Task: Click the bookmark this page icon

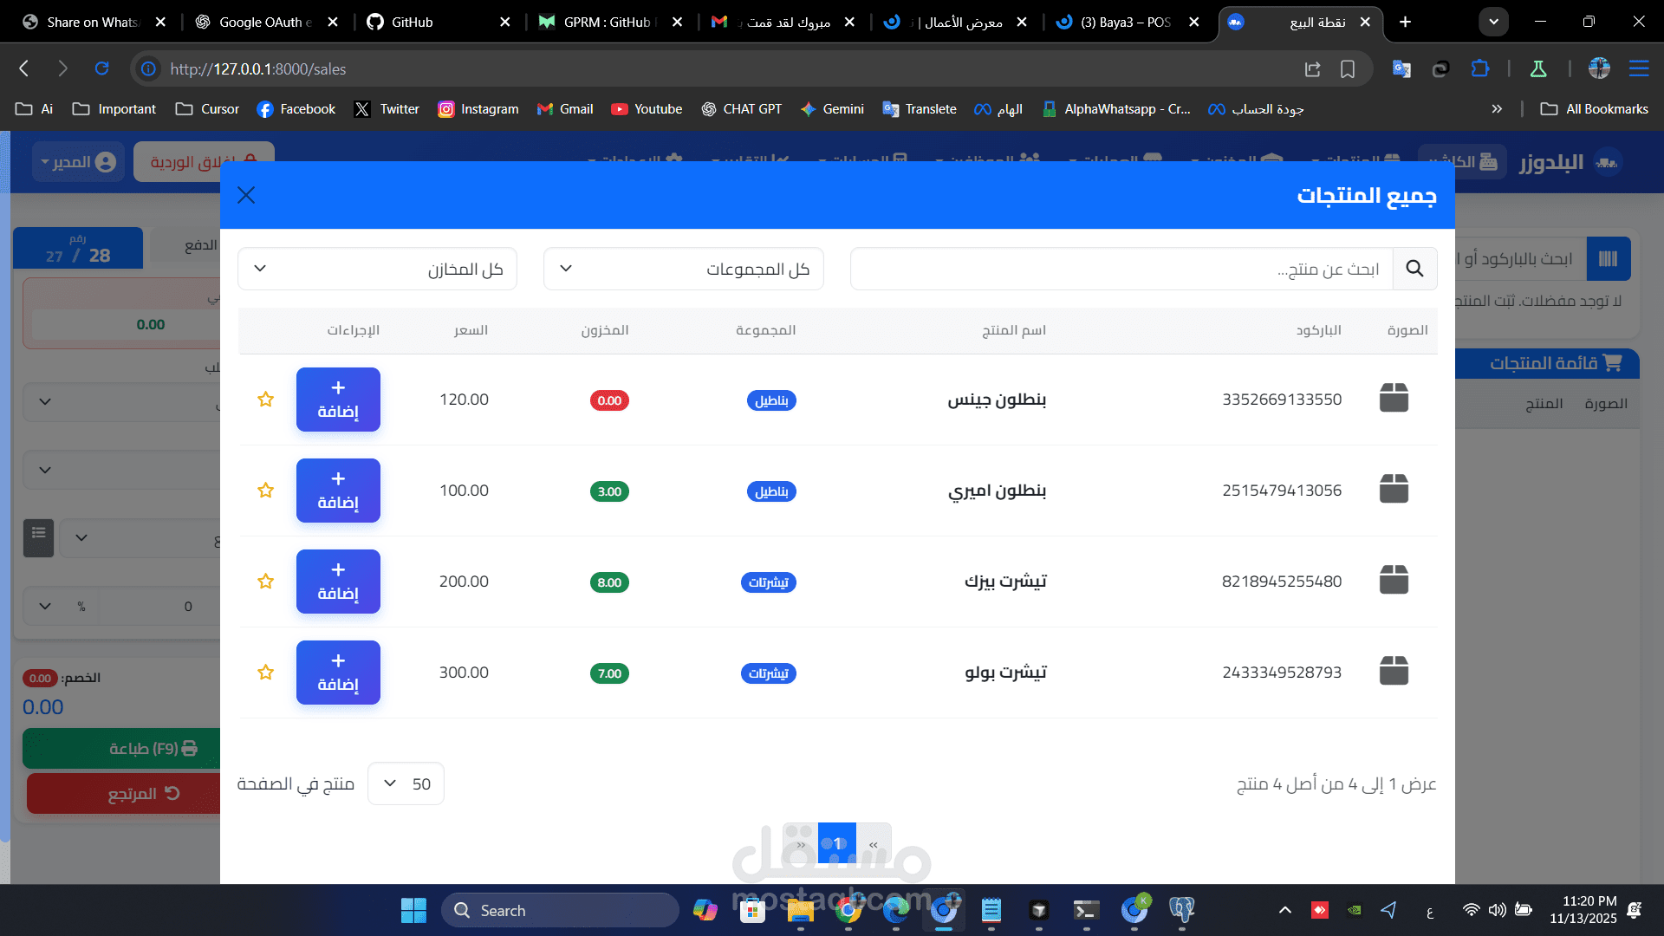Action: click(1348, 68)
